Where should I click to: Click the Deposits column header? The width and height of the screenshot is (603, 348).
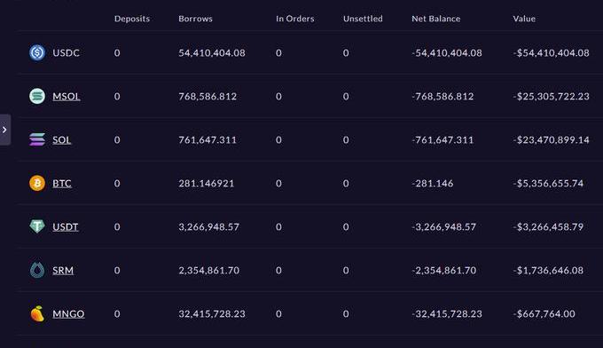[132, 19]
